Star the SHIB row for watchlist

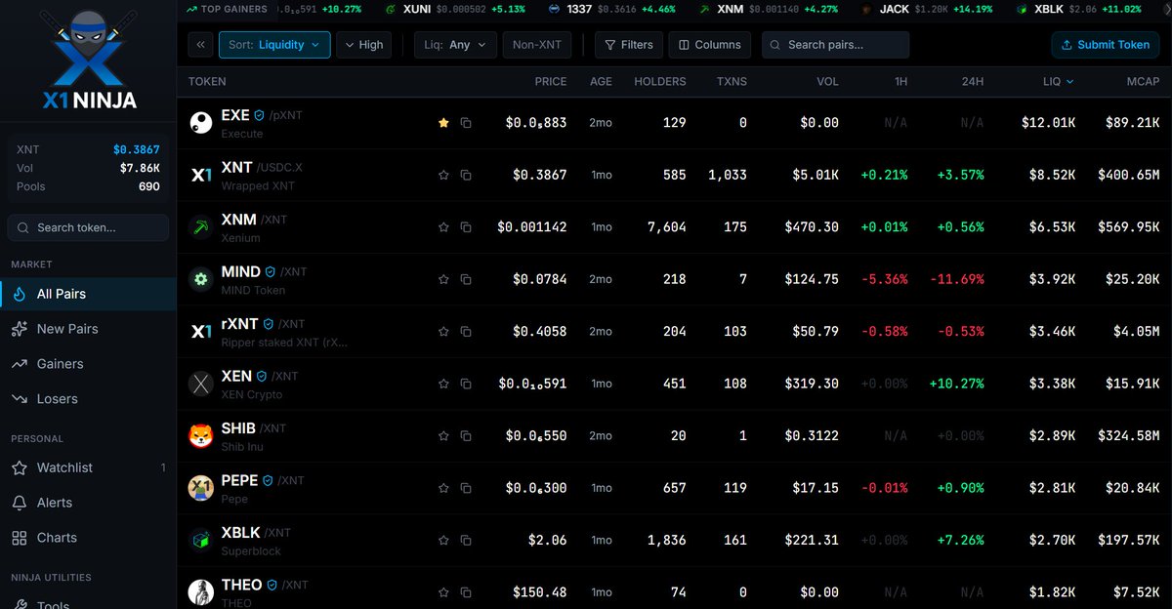pyautogui.click(x=443, y=435)
